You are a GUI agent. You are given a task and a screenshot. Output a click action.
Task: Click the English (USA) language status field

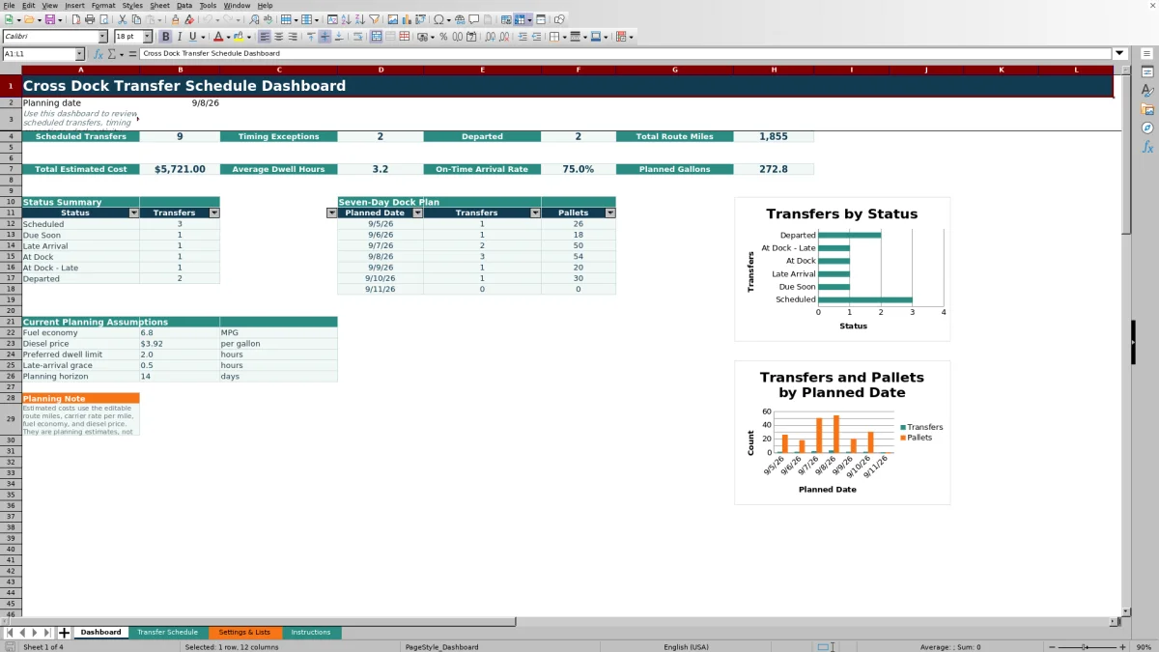coord(686,646)
